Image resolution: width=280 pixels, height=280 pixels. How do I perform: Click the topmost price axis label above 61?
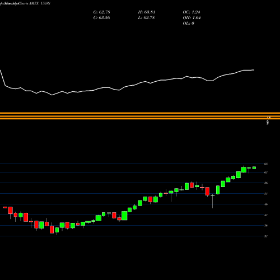click(266, 164)
